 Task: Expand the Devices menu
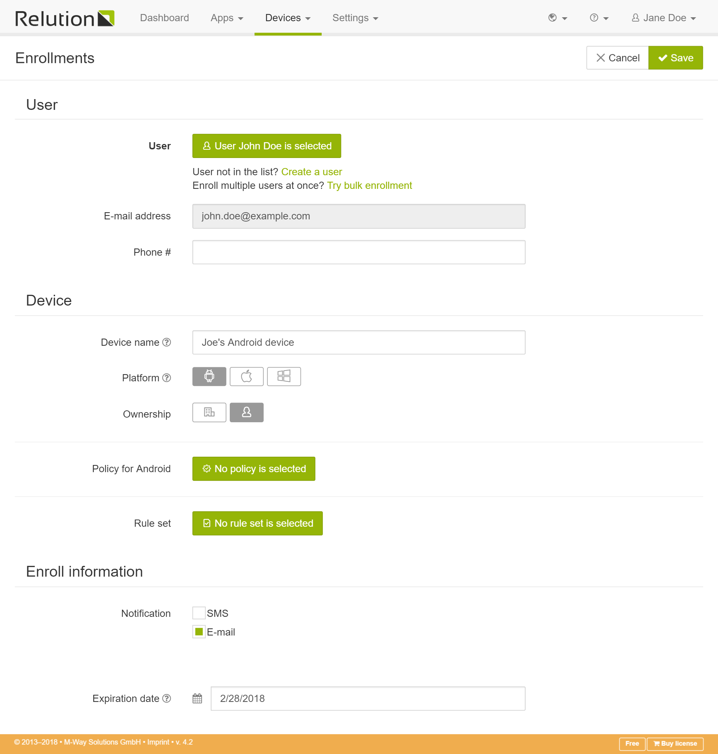pos(288,18)
